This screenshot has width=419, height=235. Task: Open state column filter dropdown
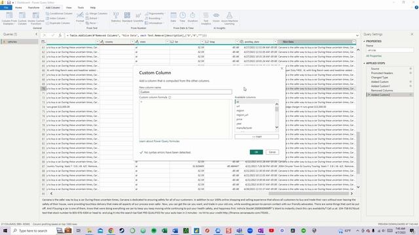168,42
